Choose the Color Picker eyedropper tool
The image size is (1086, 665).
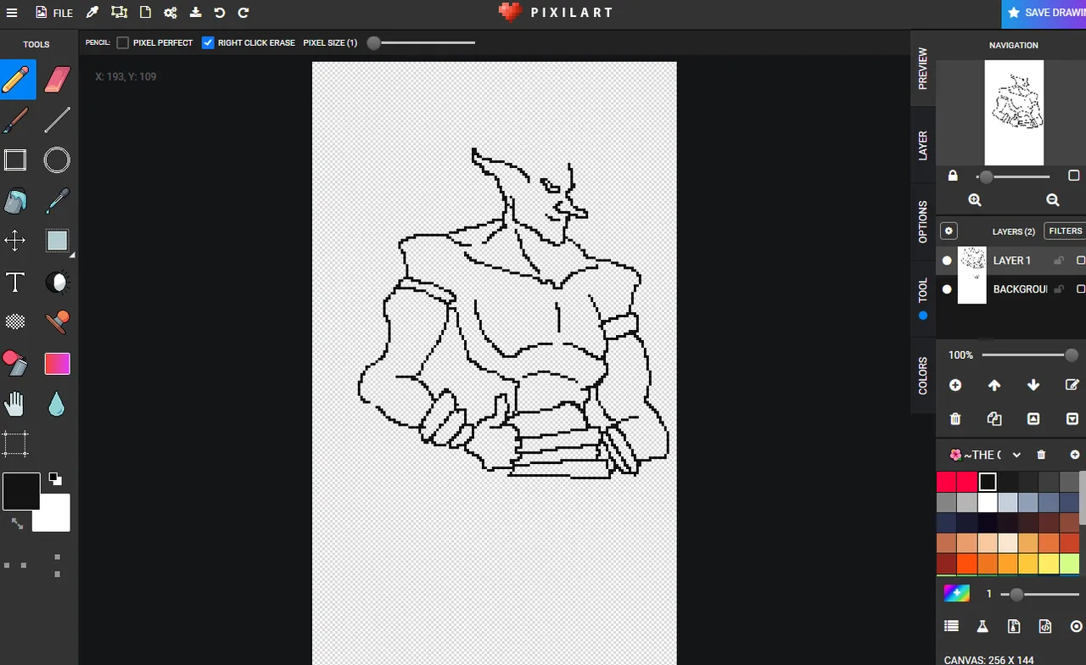[57, 201]
